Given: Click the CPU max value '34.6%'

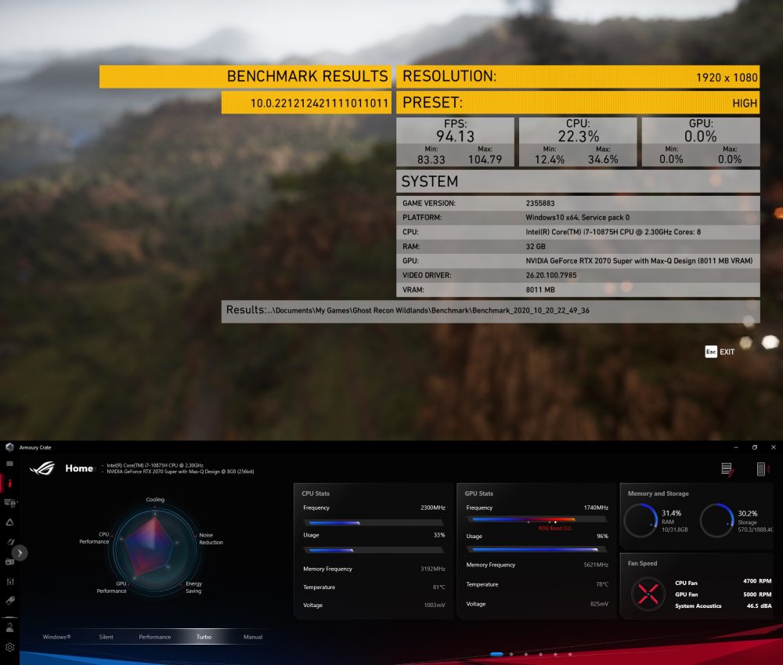Looking at the screenshot, I should (603, 159).
